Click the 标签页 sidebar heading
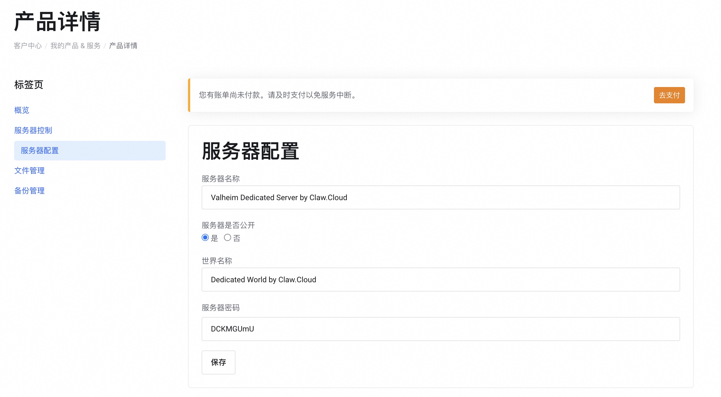 pos(29,85)
